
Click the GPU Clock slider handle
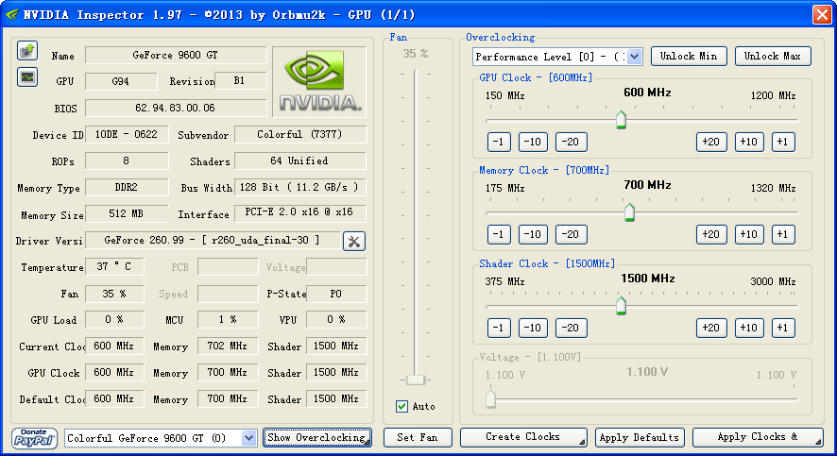click(621, 120)
